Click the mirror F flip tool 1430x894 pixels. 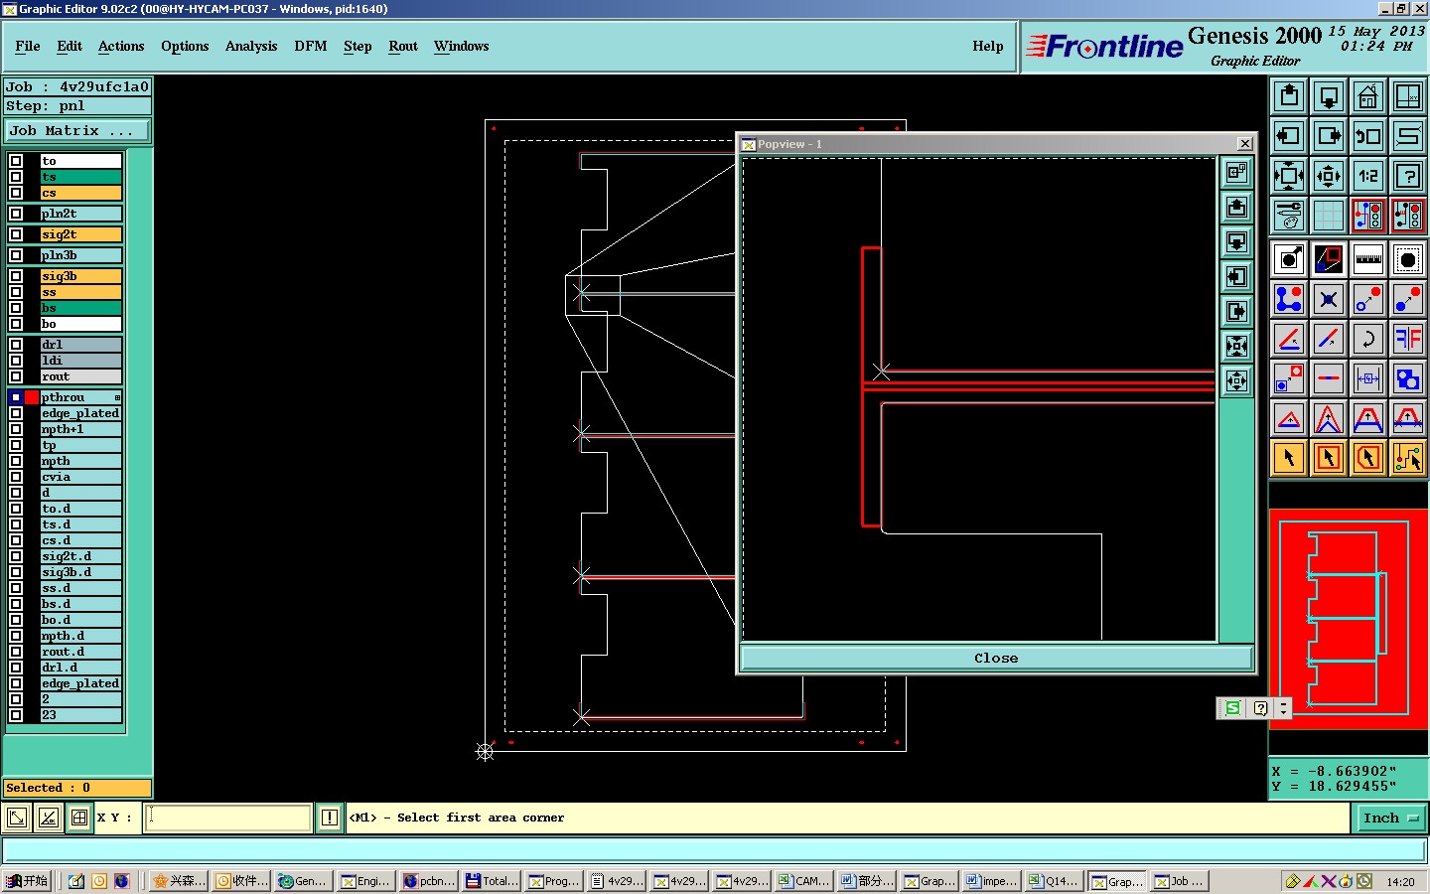click(x=1408, y=339)
